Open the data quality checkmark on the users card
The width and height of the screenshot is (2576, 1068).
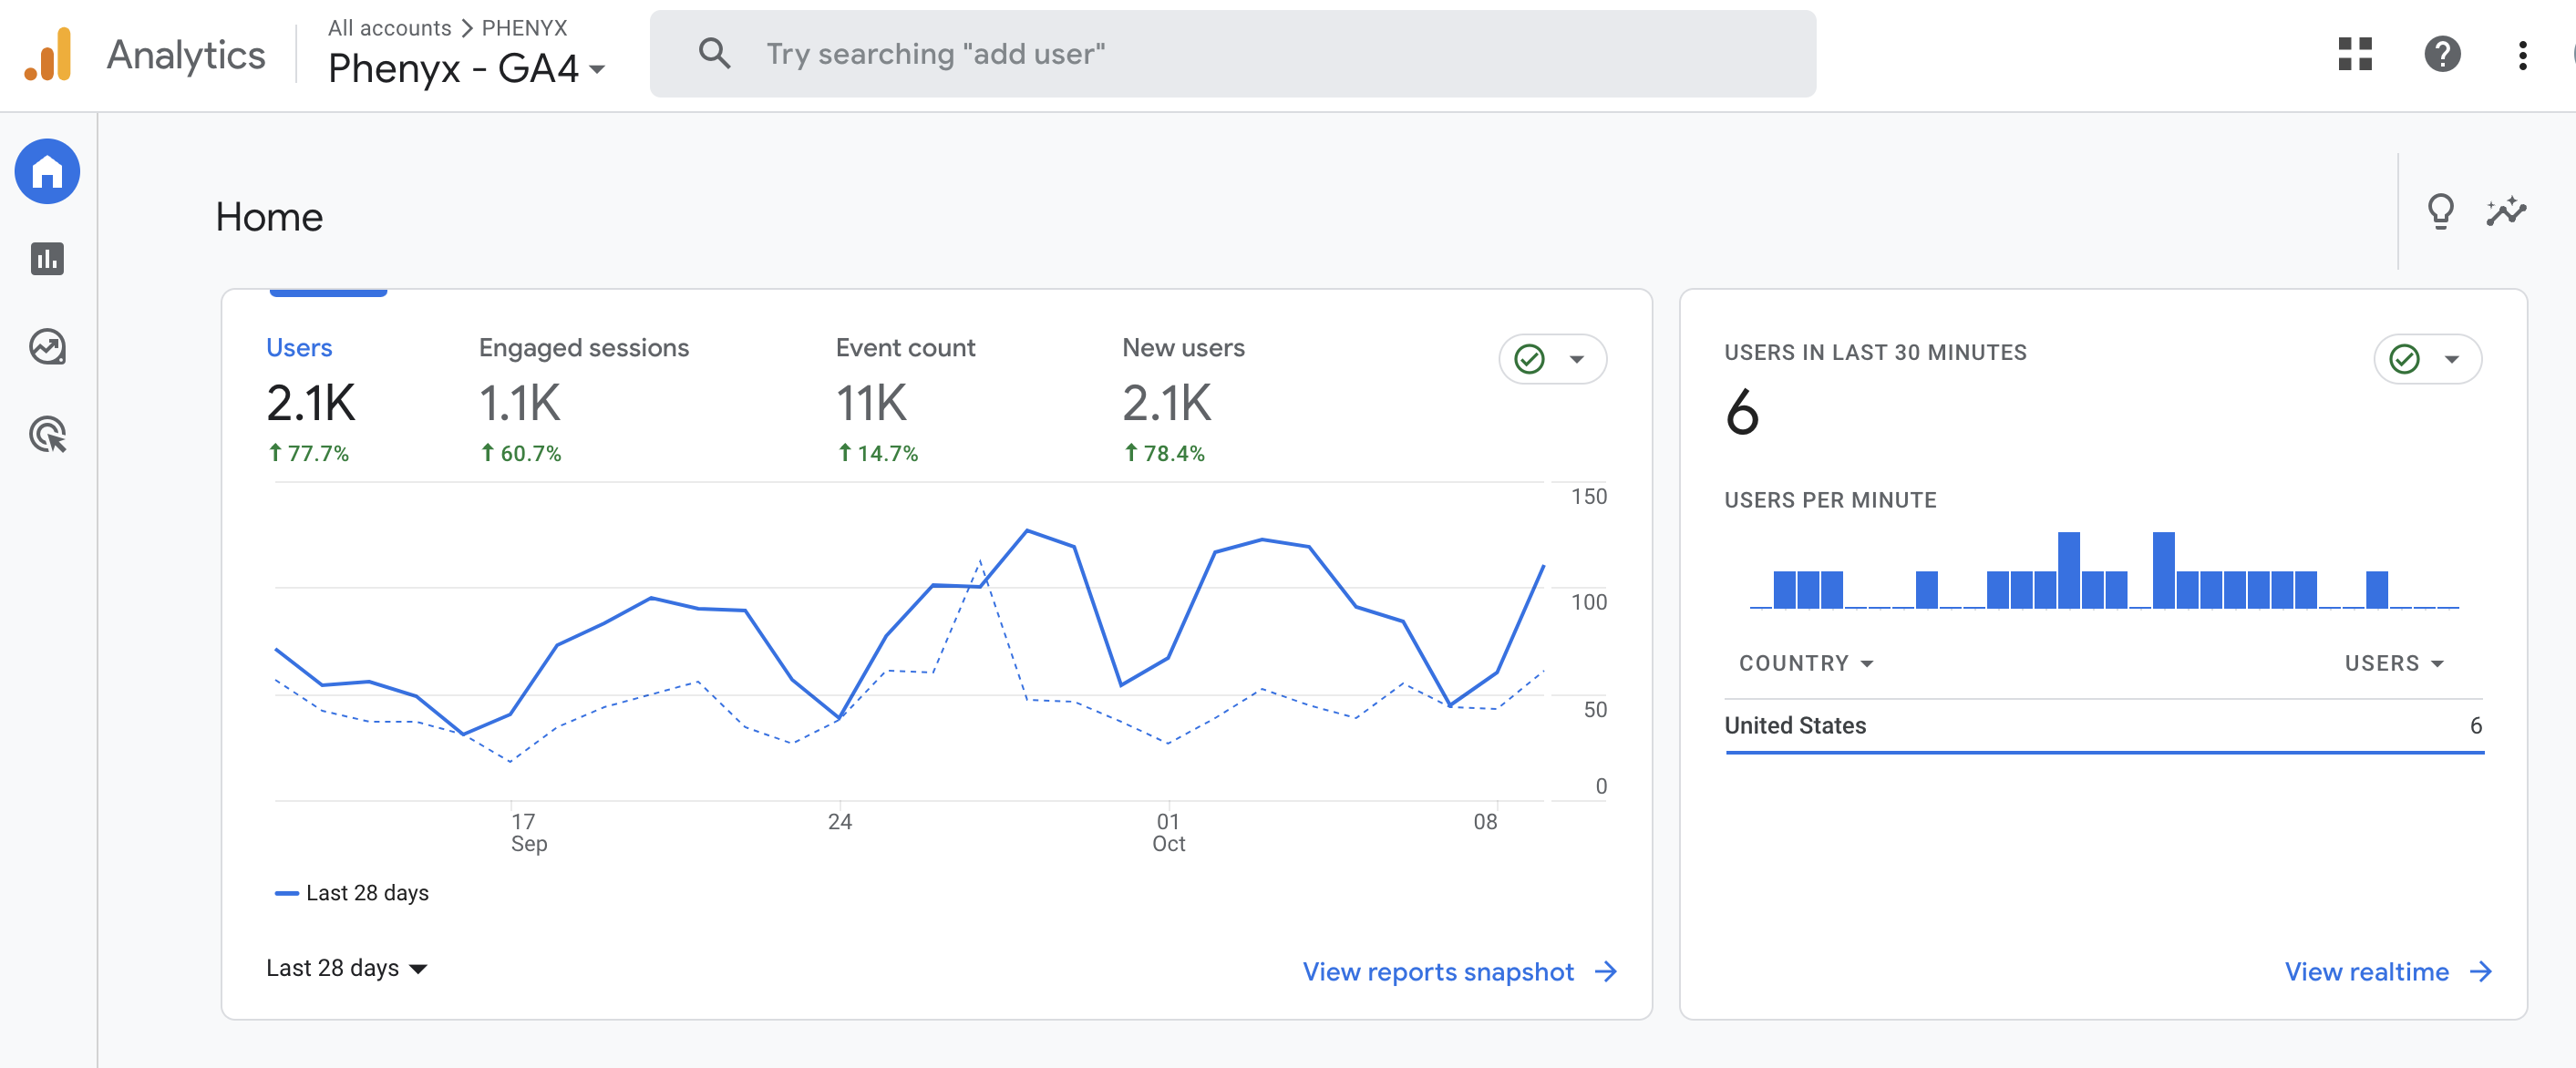click(1552, 359)
